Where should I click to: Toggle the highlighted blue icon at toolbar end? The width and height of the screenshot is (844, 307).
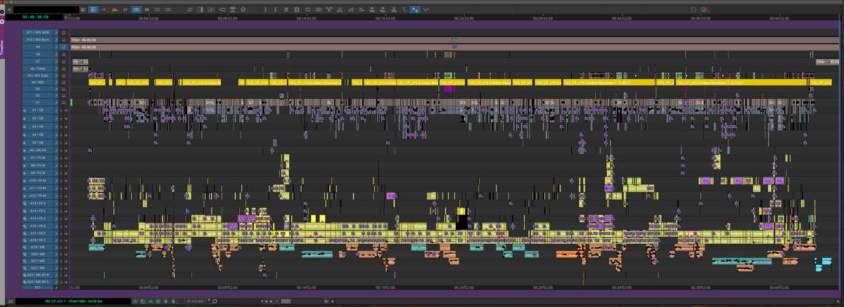(415, 10)
